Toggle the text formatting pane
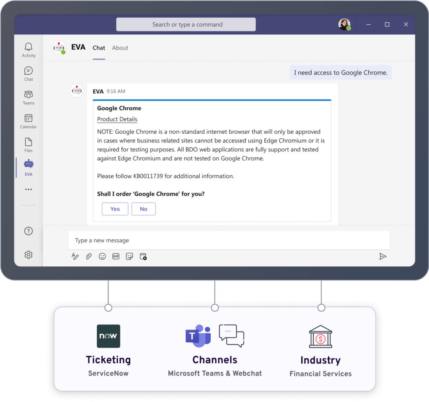 [x=75, y=256]
